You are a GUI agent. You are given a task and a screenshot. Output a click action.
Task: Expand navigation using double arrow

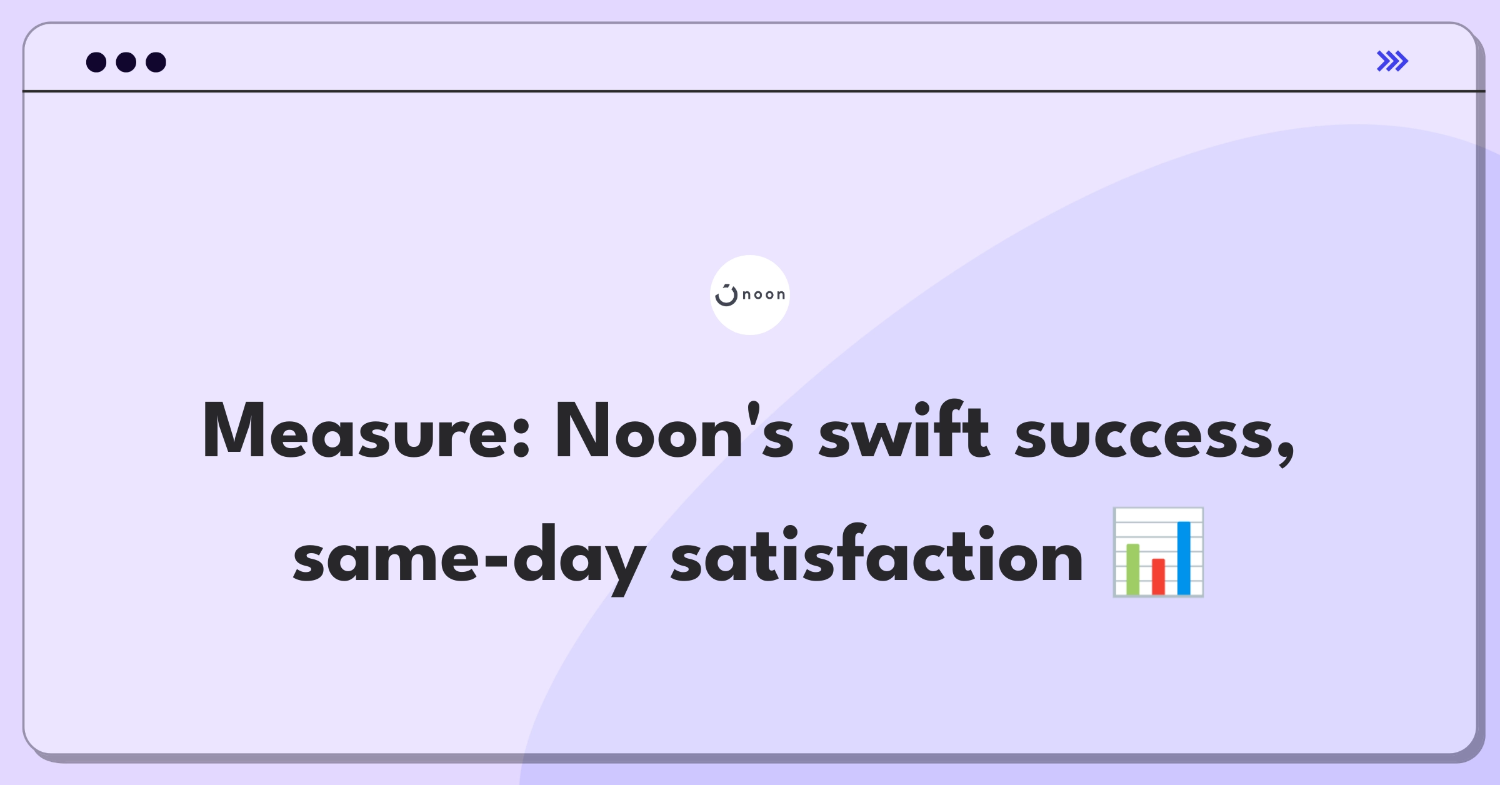pos(1394,61)
